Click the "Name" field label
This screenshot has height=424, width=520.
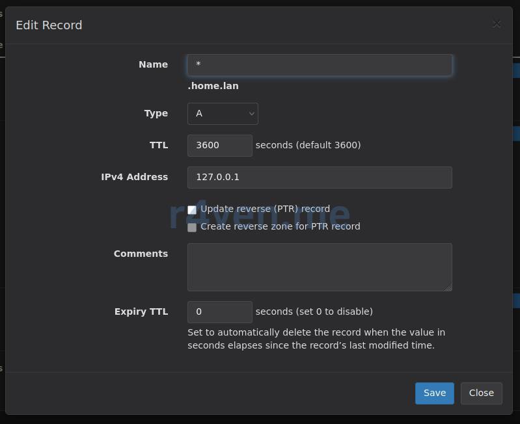[x=153, y=64]
